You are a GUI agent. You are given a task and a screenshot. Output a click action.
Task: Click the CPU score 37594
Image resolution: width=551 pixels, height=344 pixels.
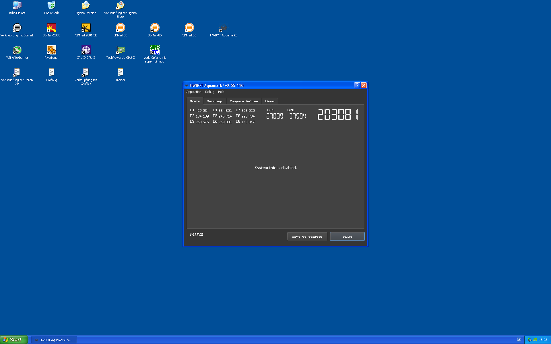coord(298,116)
